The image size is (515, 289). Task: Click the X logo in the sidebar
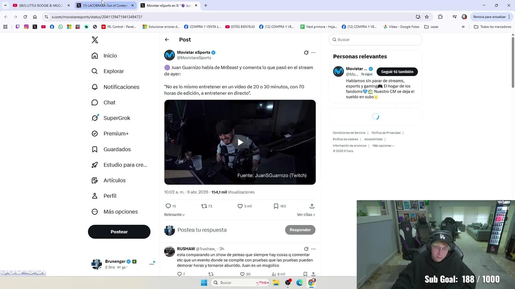95,40
